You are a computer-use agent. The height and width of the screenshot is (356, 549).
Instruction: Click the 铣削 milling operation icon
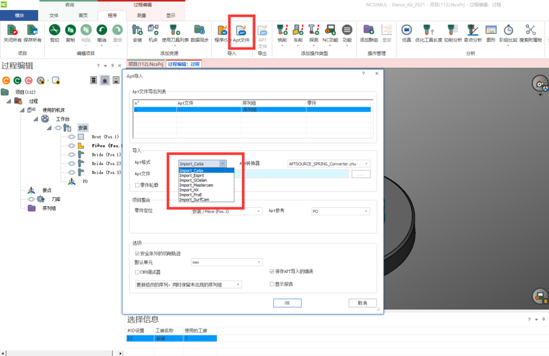(282, 30)
